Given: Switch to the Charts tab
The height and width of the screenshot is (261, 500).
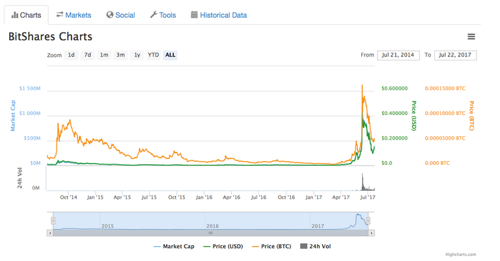Looking at the screenshot, I should [x=26, y=15].
